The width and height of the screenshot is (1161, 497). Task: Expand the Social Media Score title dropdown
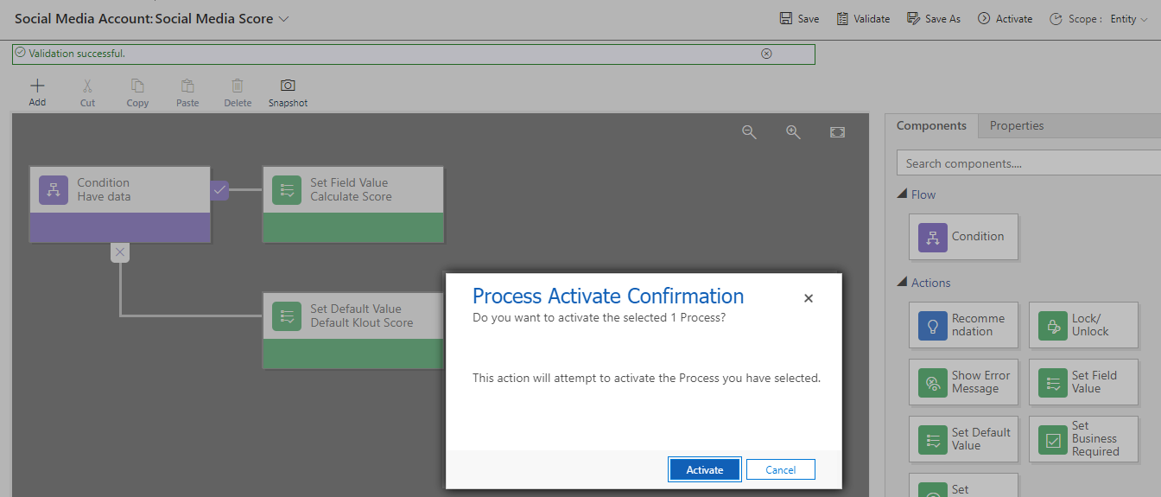click(285, 18)
